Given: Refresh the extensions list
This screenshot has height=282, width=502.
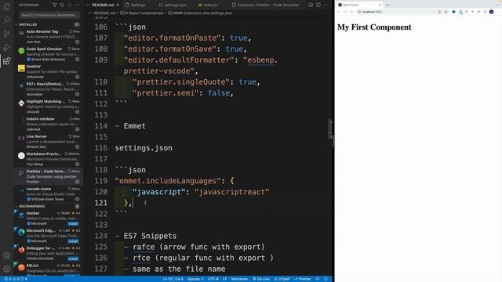Looking at the screenshot, I should pyautogui.click(x=62, y=5).
